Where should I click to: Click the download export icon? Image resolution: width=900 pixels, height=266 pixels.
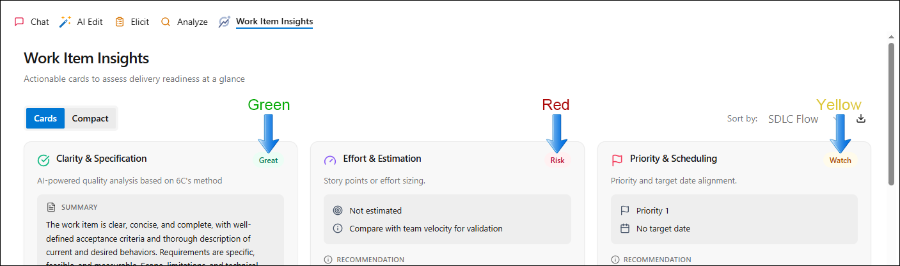point(861,118)
